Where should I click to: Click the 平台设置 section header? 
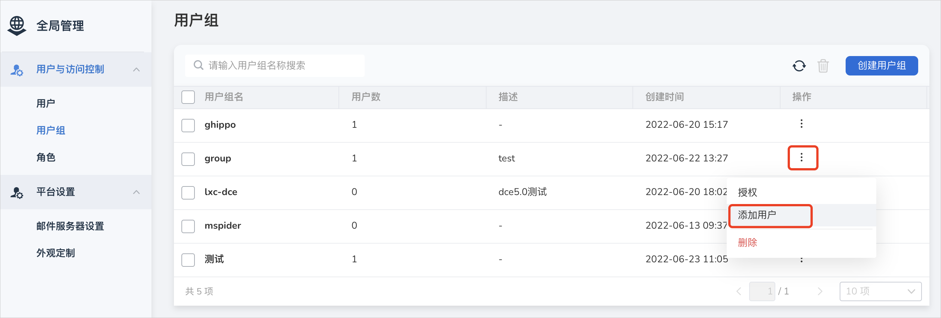[76, 192]
